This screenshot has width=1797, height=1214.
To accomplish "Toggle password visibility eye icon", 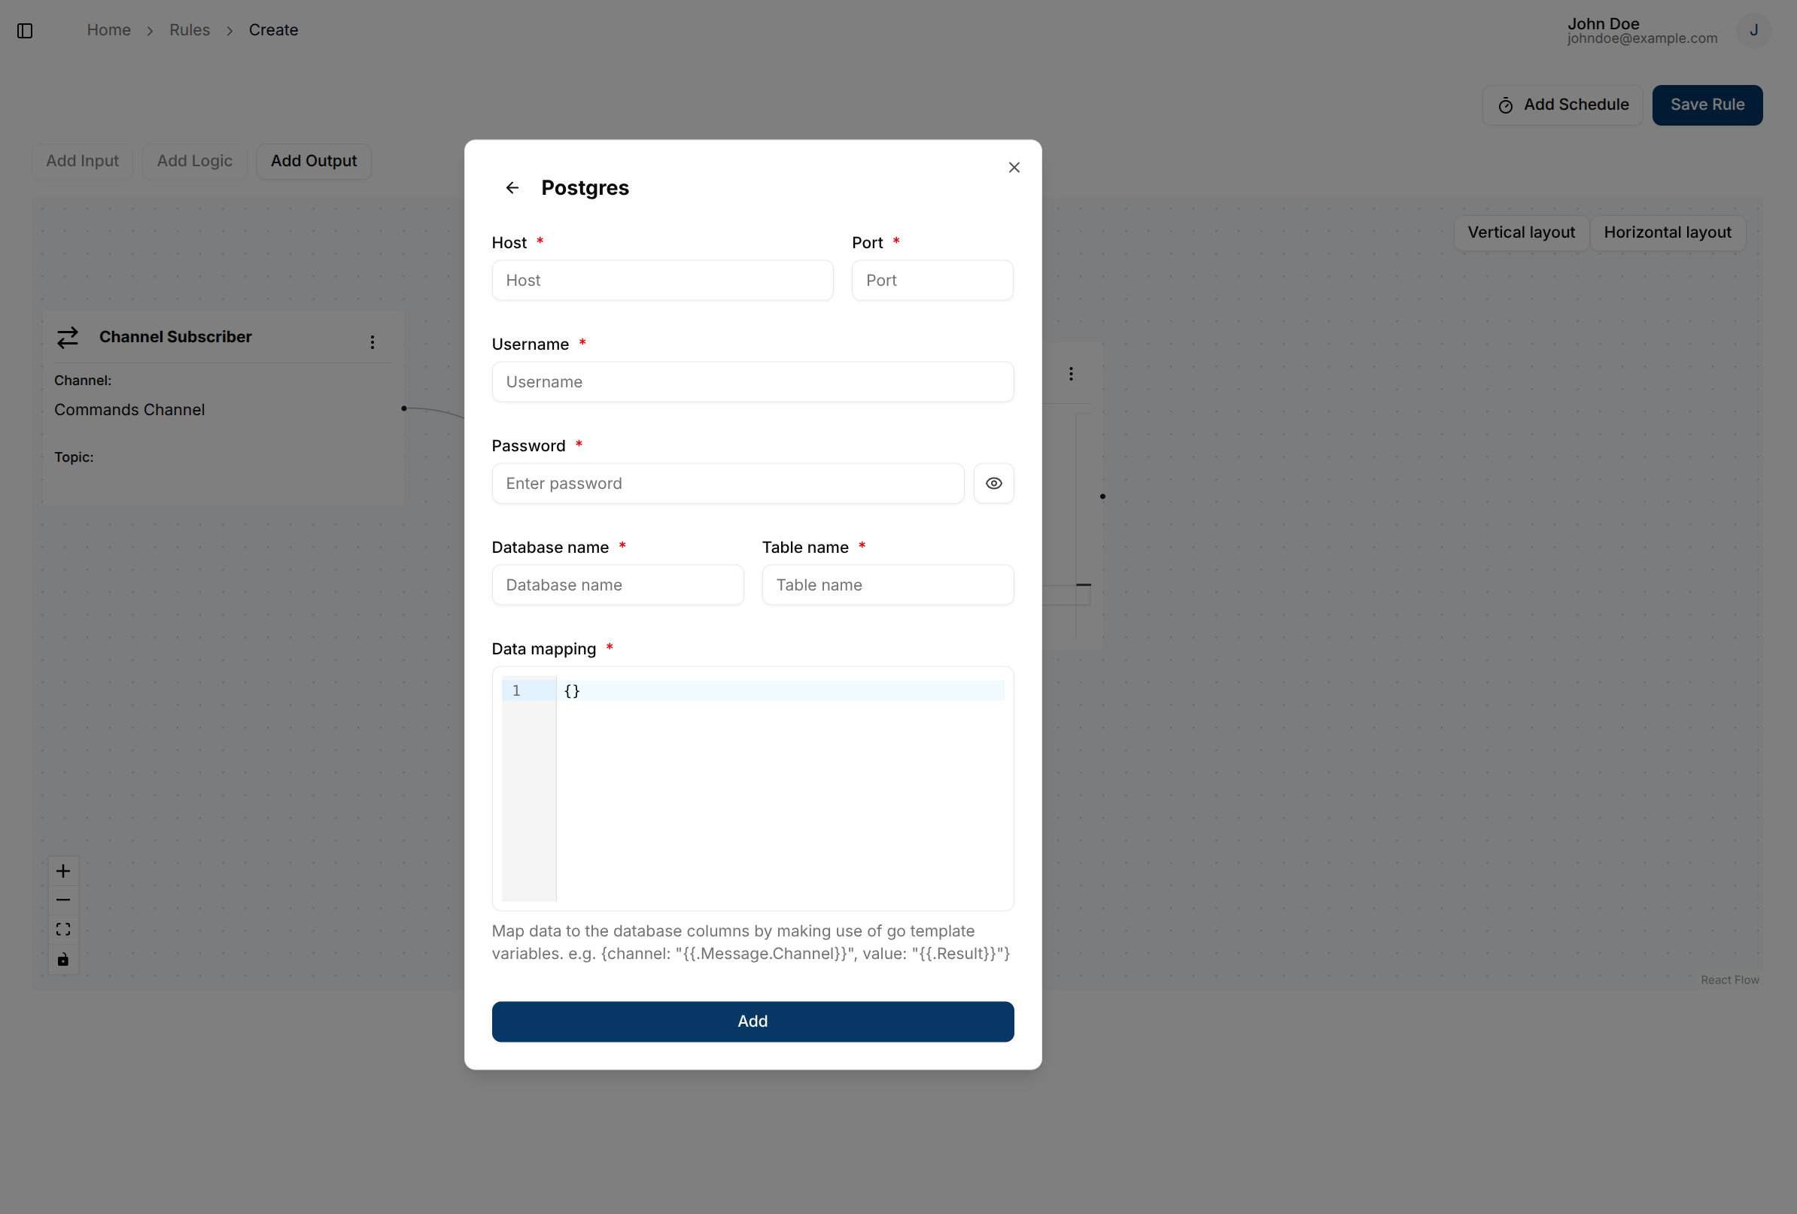I will (993, 484).
